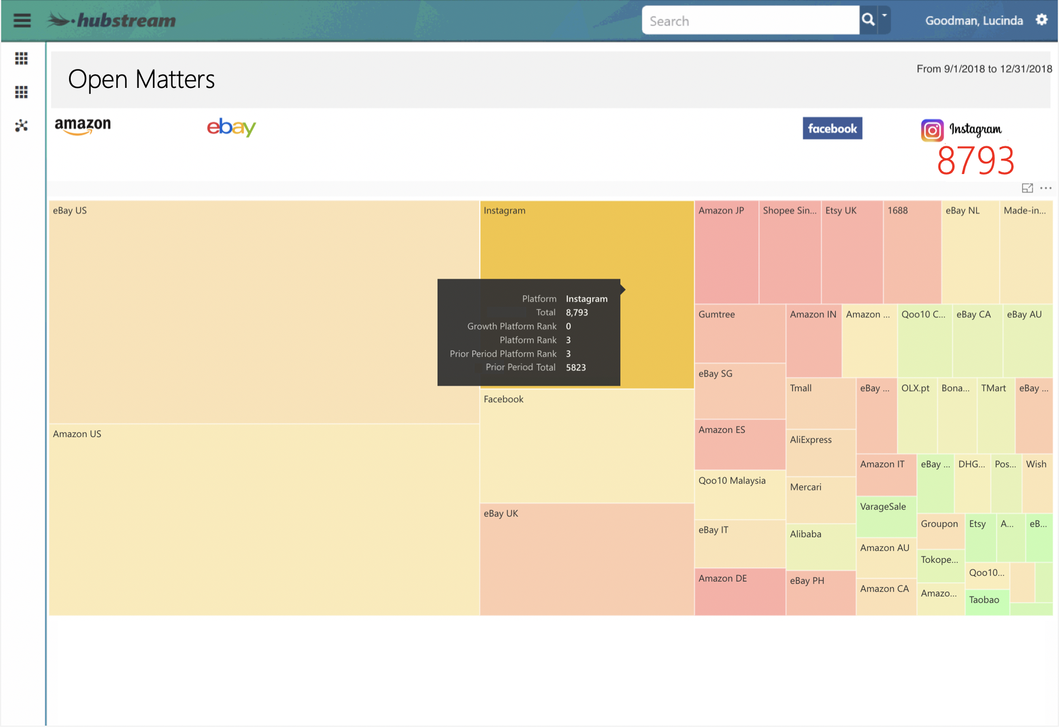Click the hubstream logo
Screen dimensions: 1059x728
[x=111, y=21]
